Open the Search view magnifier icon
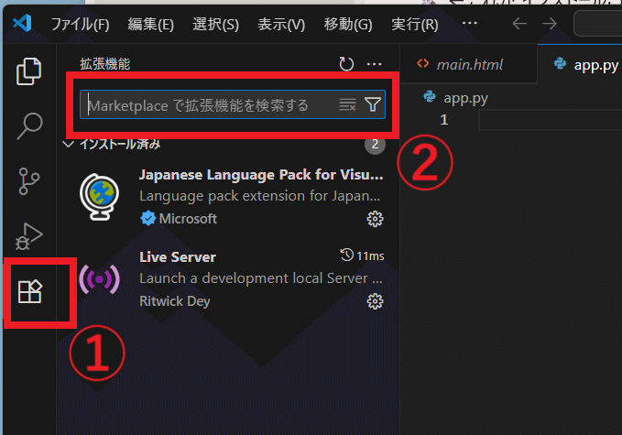Screen dimensions: 622x435 tap(29, 126)
